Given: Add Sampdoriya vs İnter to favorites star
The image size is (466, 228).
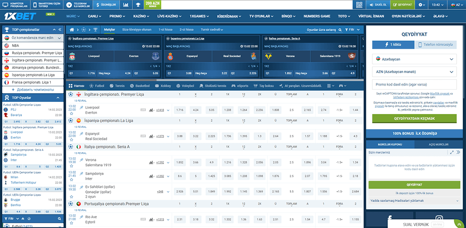Looking at the screenshot, I should tap(72, 179).
